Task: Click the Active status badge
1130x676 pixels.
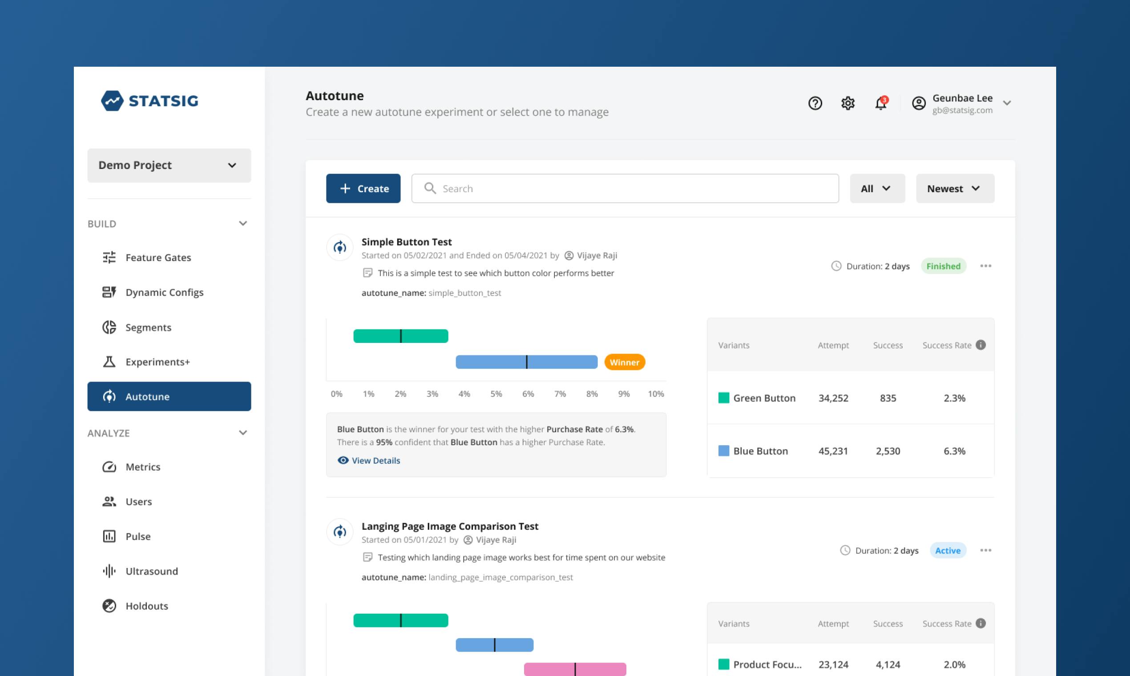Action: (x=948, y=550)
